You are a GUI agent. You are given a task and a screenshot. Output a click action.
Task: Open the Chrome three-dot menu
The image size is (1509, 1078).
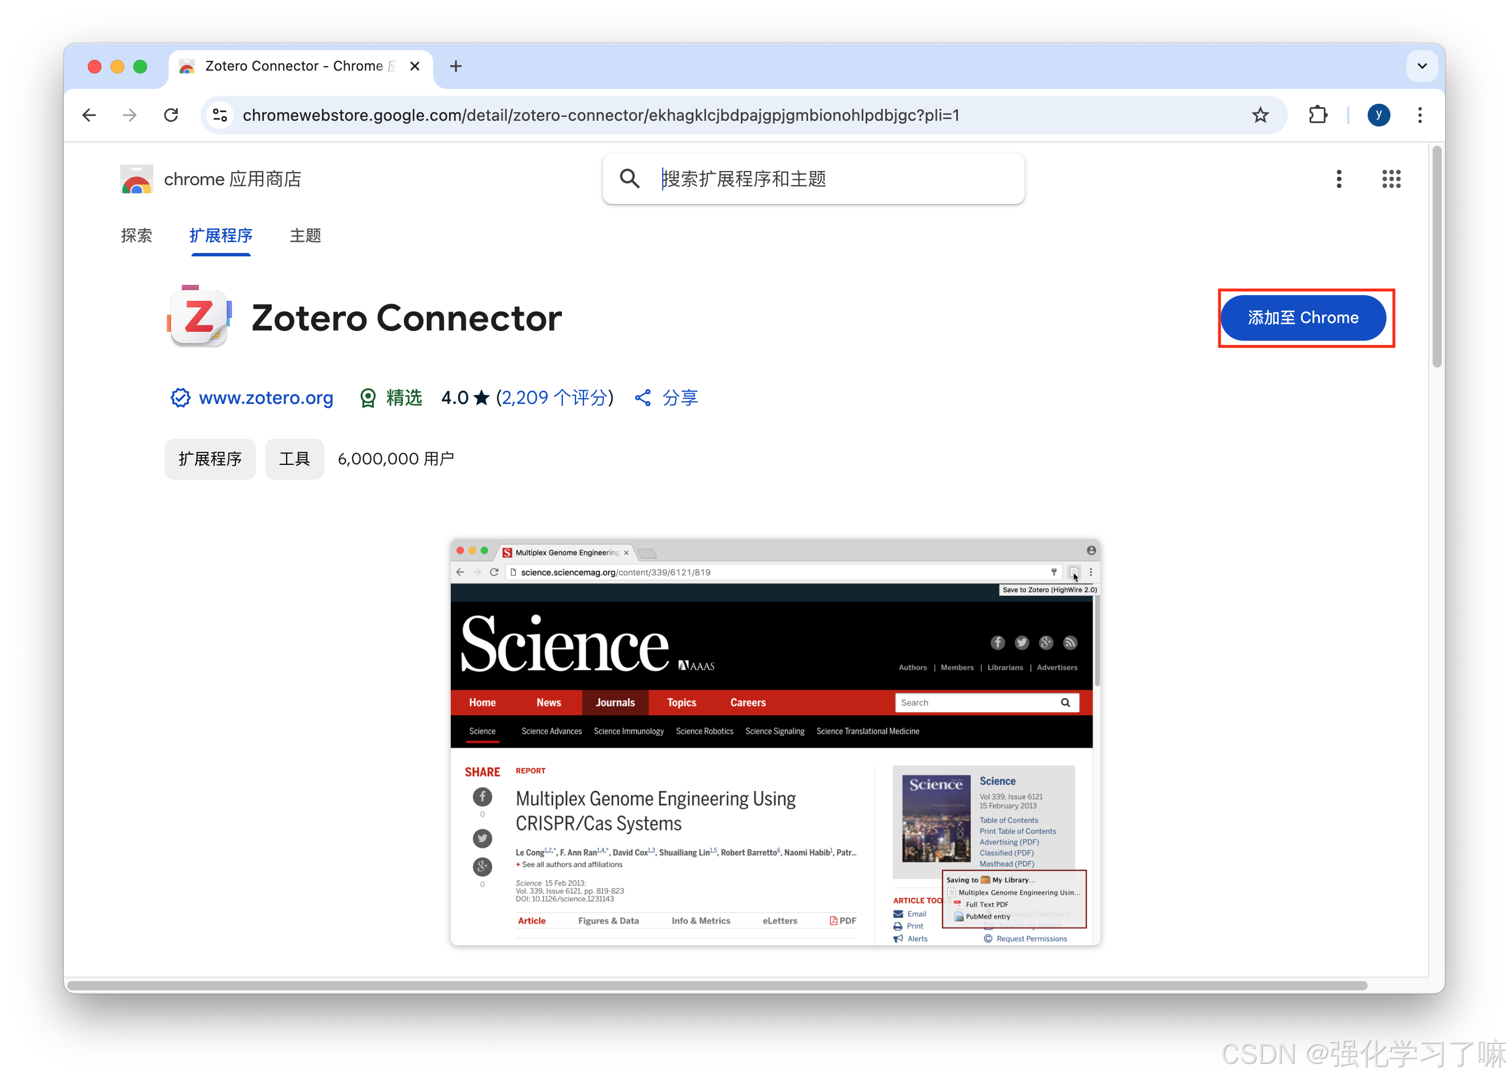[x=1420, y=116]
